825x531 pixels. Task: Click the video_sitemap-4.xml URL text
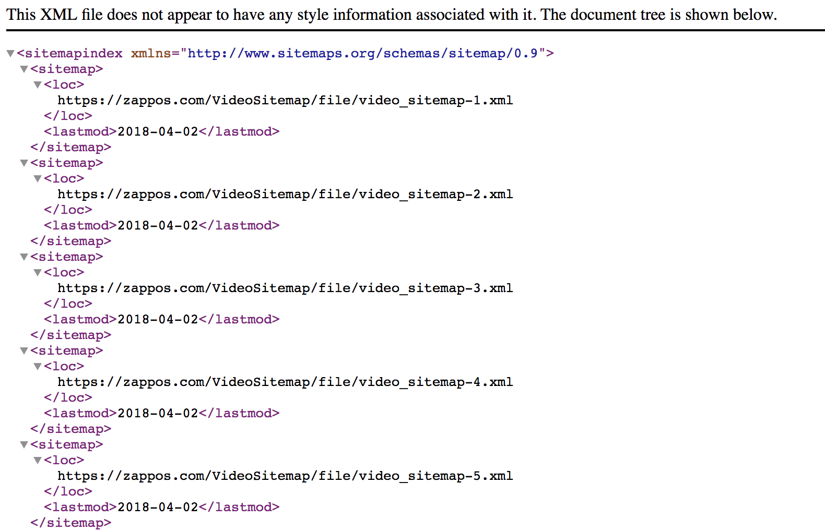tap(285, 382)
